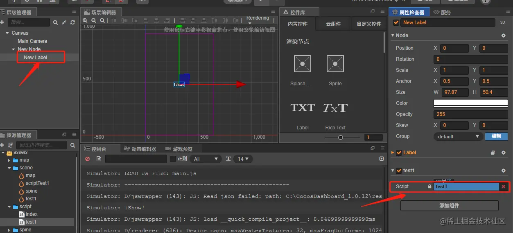
Task: Pop out the console panel
Action: coord(373,148)
